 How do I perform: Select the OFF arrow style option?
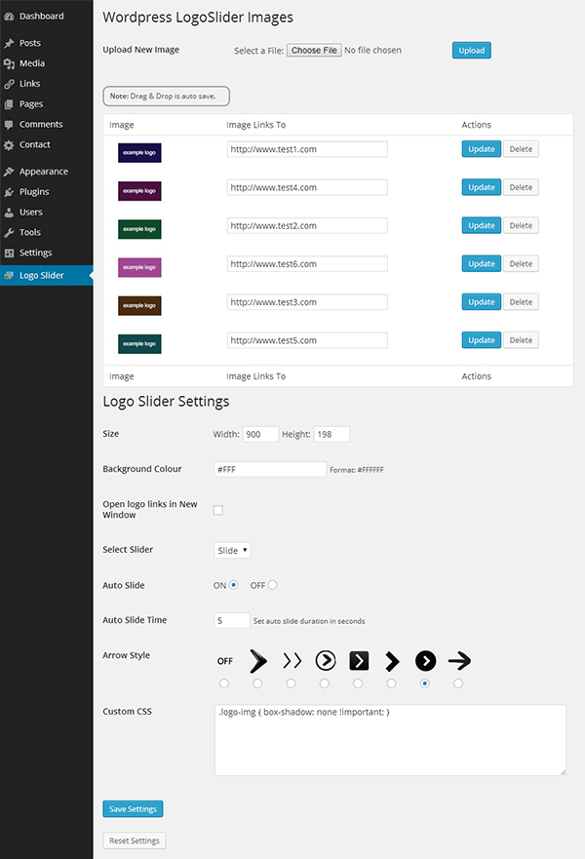click(224, 683)
